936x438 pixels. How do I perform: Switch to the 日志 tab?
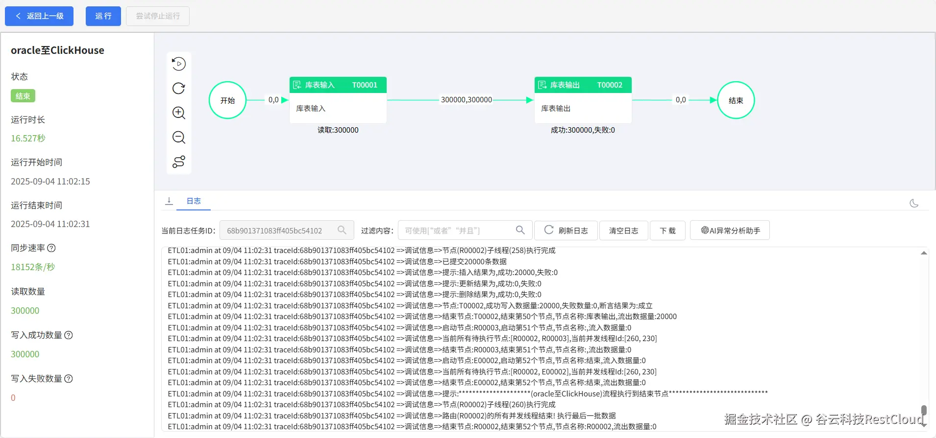pos(194,201)
